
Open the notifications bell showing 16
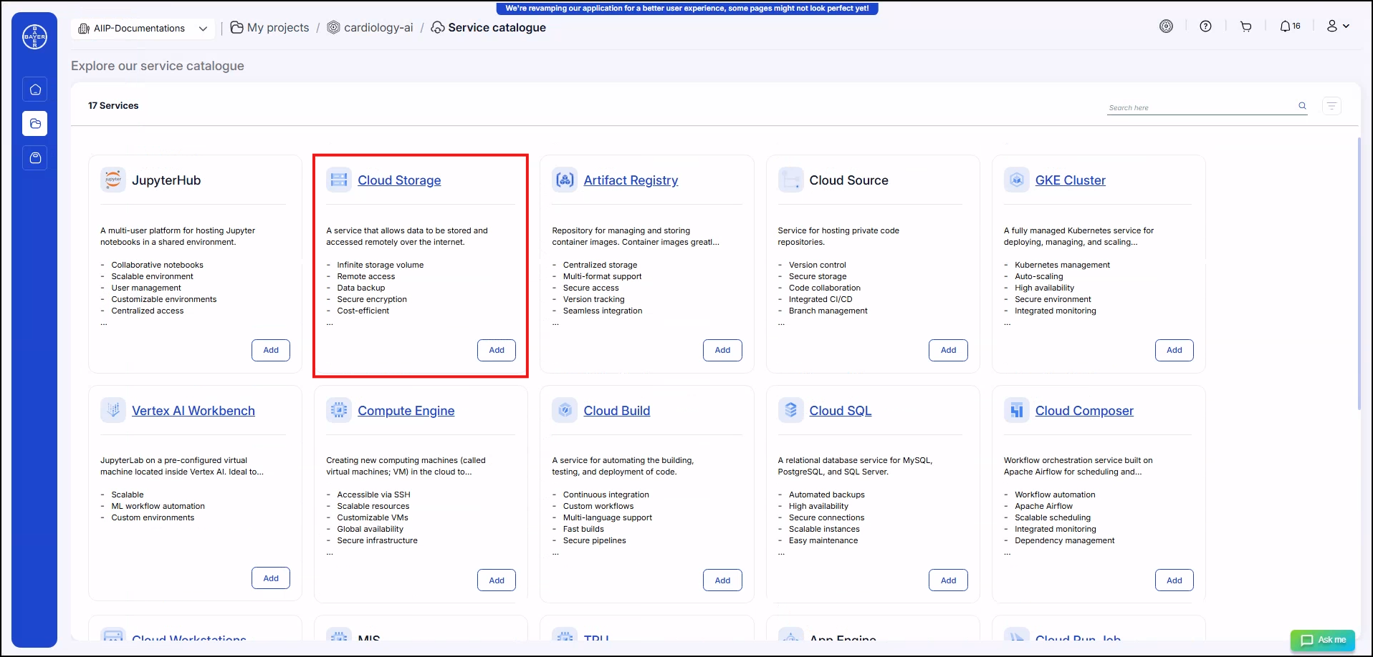(x=1290, y=26)
